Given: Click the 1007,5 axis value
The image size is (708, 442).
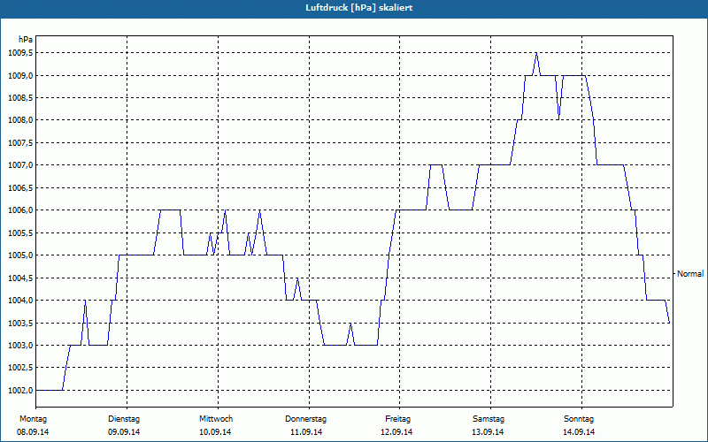Looking at the screenshot, I should coord(20,143).
